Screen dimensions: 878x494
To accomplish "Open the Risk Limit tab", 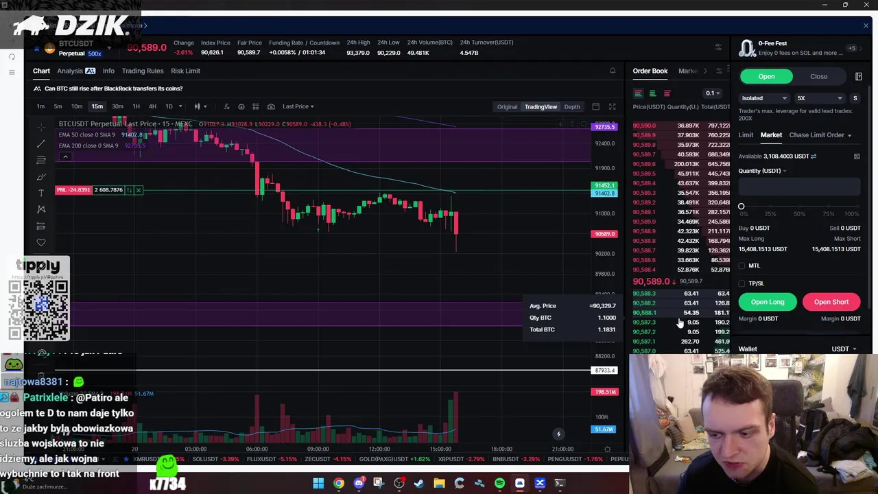I will coord(185,71).
